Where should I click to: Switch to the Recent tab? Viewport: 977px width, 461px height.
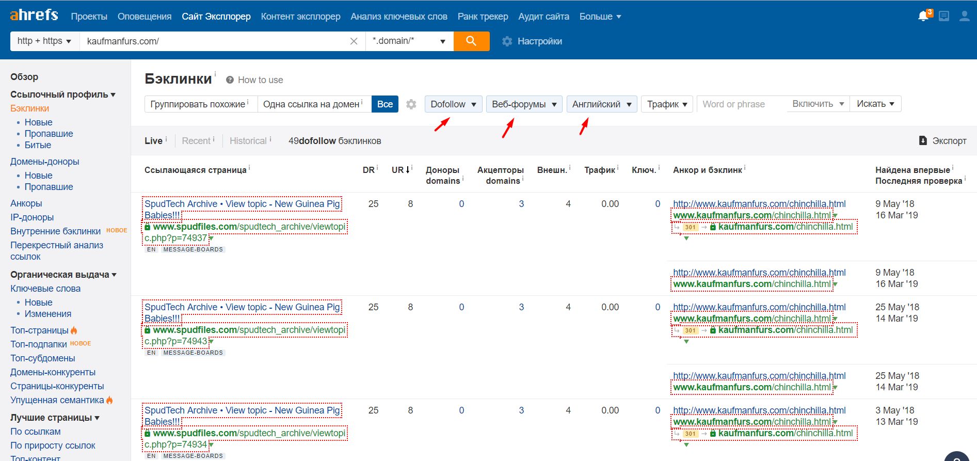(x=196, y=141)
